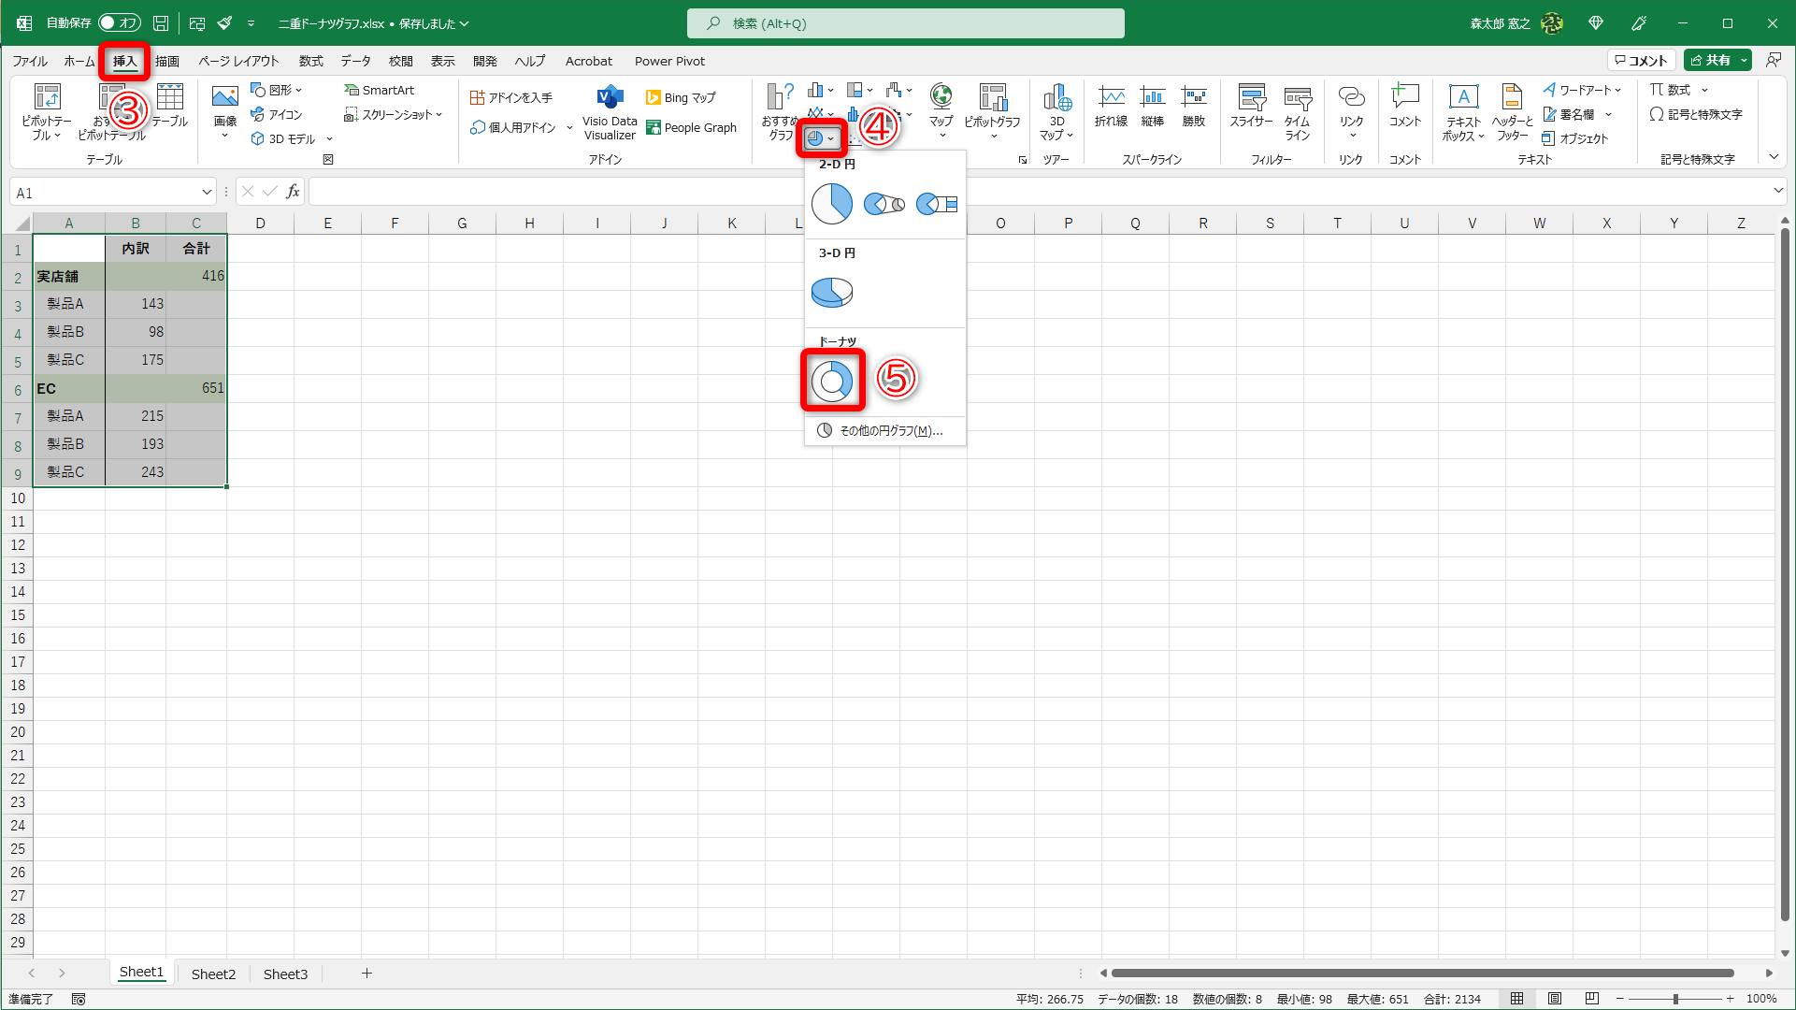Switch to Page Layout view

click(1555, 999)
